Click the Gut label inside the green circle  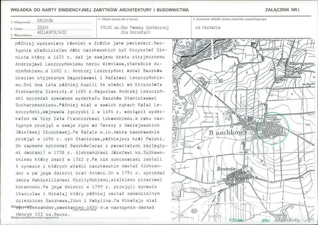[278, 119]
